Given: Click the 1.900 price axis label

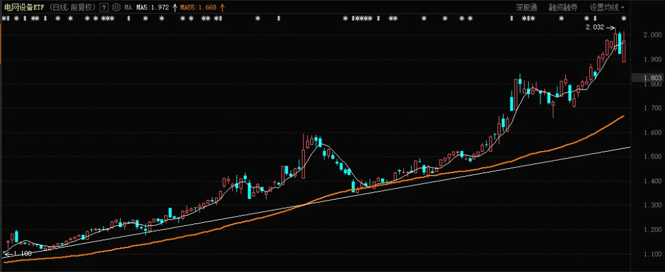Looking at the screenshot, I should 653,60.
